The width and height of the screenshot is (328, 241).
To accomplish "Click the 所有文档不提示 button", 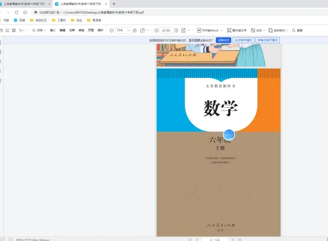I will coord(268,40).
